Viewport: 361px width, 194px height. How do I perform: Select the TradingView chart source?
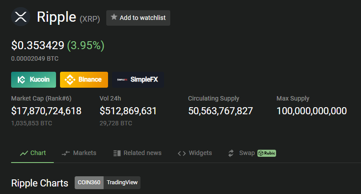click(122, 182)
